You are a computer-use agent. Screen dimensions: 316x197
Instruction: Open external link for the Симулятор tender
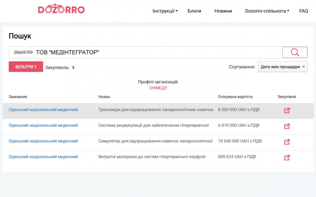(287, 142)
